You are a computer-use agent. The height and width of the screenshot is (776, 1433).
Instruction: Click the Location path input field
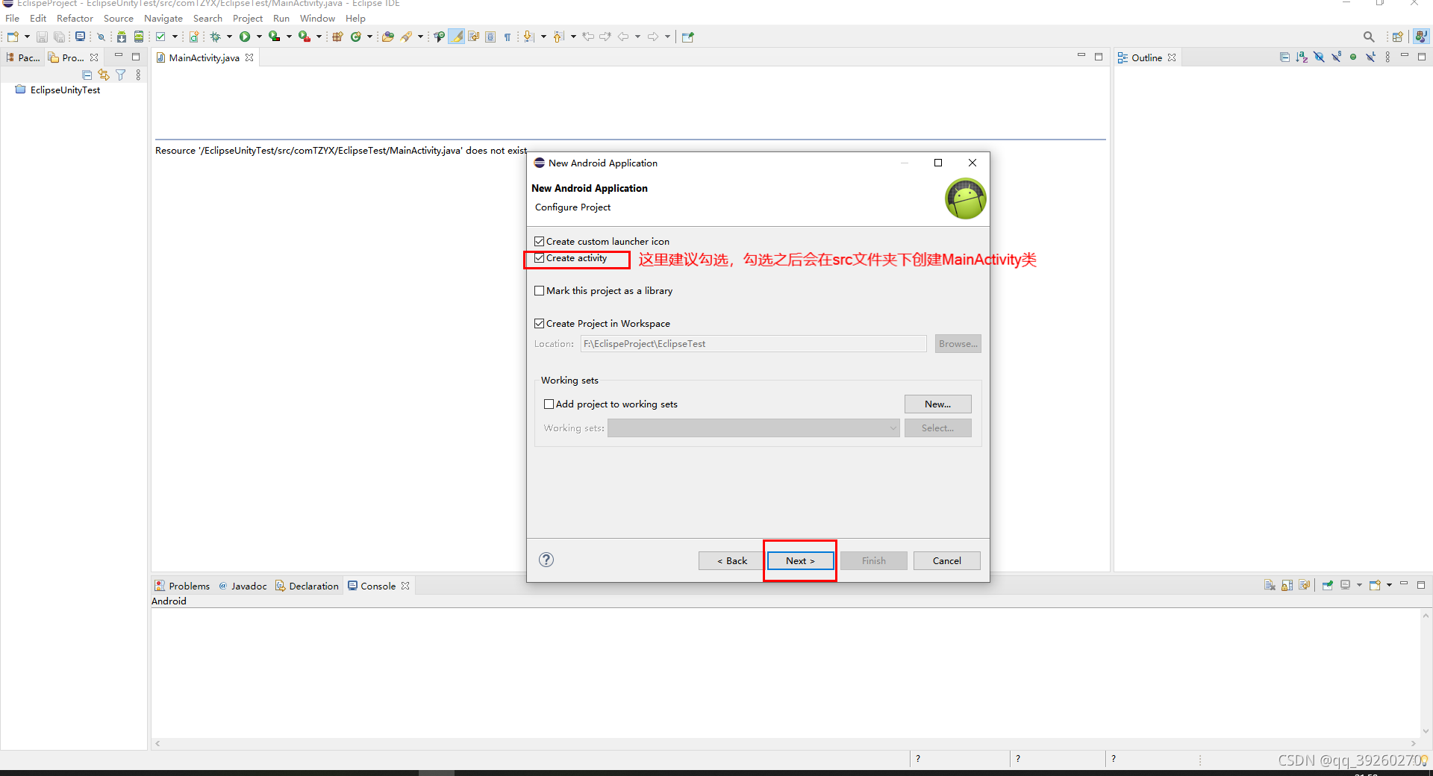pos(753,343)
